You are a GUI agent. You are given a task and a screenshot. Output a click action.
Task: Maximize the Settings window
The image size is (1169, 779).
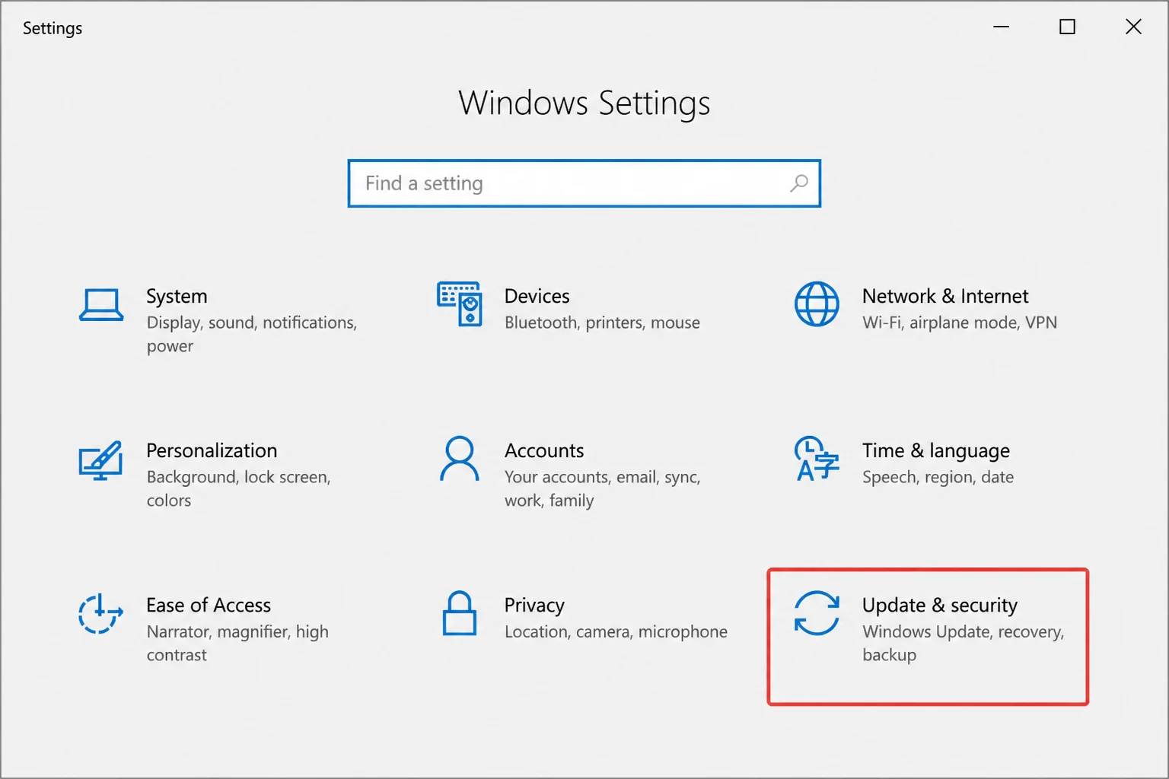(x=1067, y=27)
